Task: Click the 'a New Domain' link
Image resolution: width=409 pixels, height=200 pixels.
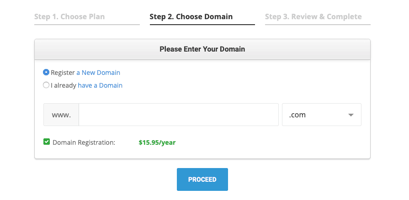Action: 98,73
